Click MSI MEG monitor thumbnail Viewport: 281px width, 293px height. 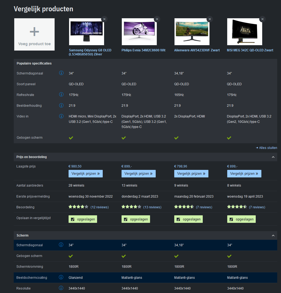click(x=245, y=31)
